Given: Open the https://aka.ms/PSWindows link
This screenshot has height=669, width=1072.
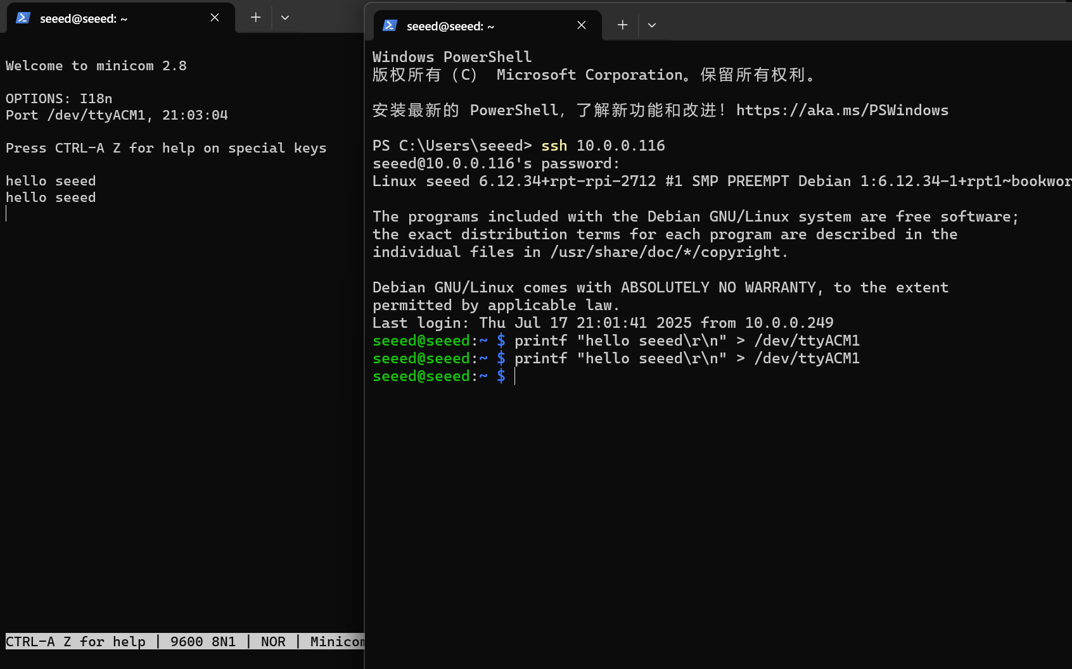Looking at the screenshot, I should 842,111.
